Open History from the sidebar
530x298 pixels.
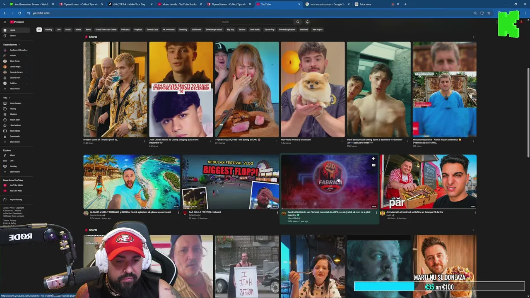(15, 109)
